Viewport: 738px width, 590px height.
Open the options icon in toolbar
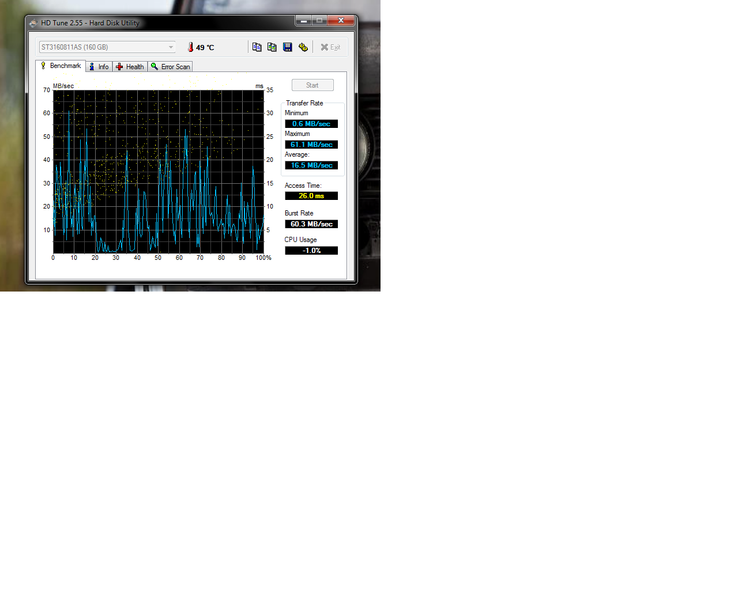(x=303, y=47)
